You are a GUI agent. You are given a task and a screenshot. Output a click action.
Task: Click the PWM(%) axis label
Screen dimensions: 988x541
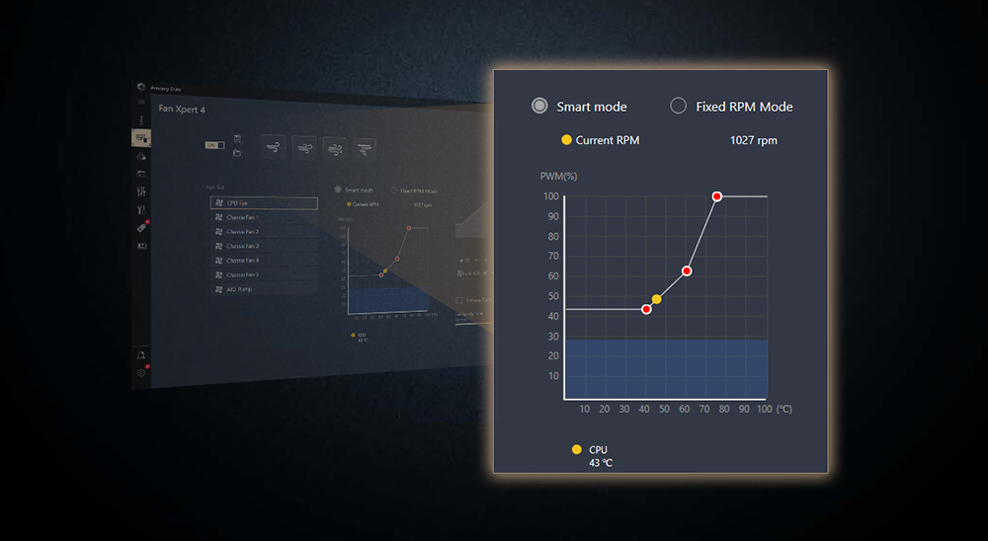click(558, 177)
